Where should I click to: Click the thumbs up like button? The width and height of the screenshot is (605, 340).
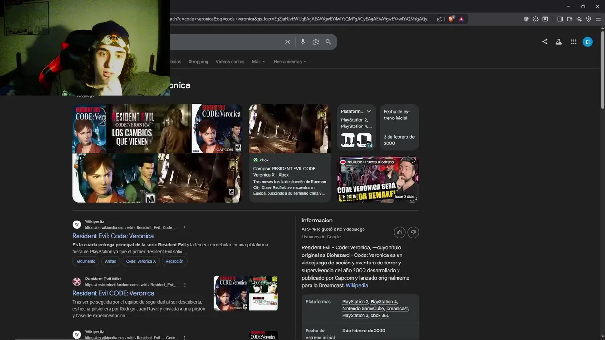pos(399,232)
